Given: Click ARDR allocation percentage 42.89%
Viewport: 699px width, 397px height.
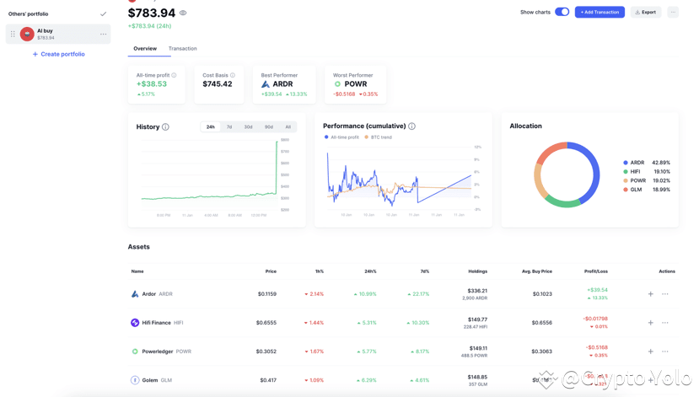Looking at the screenshot, I should coord(661,163).
